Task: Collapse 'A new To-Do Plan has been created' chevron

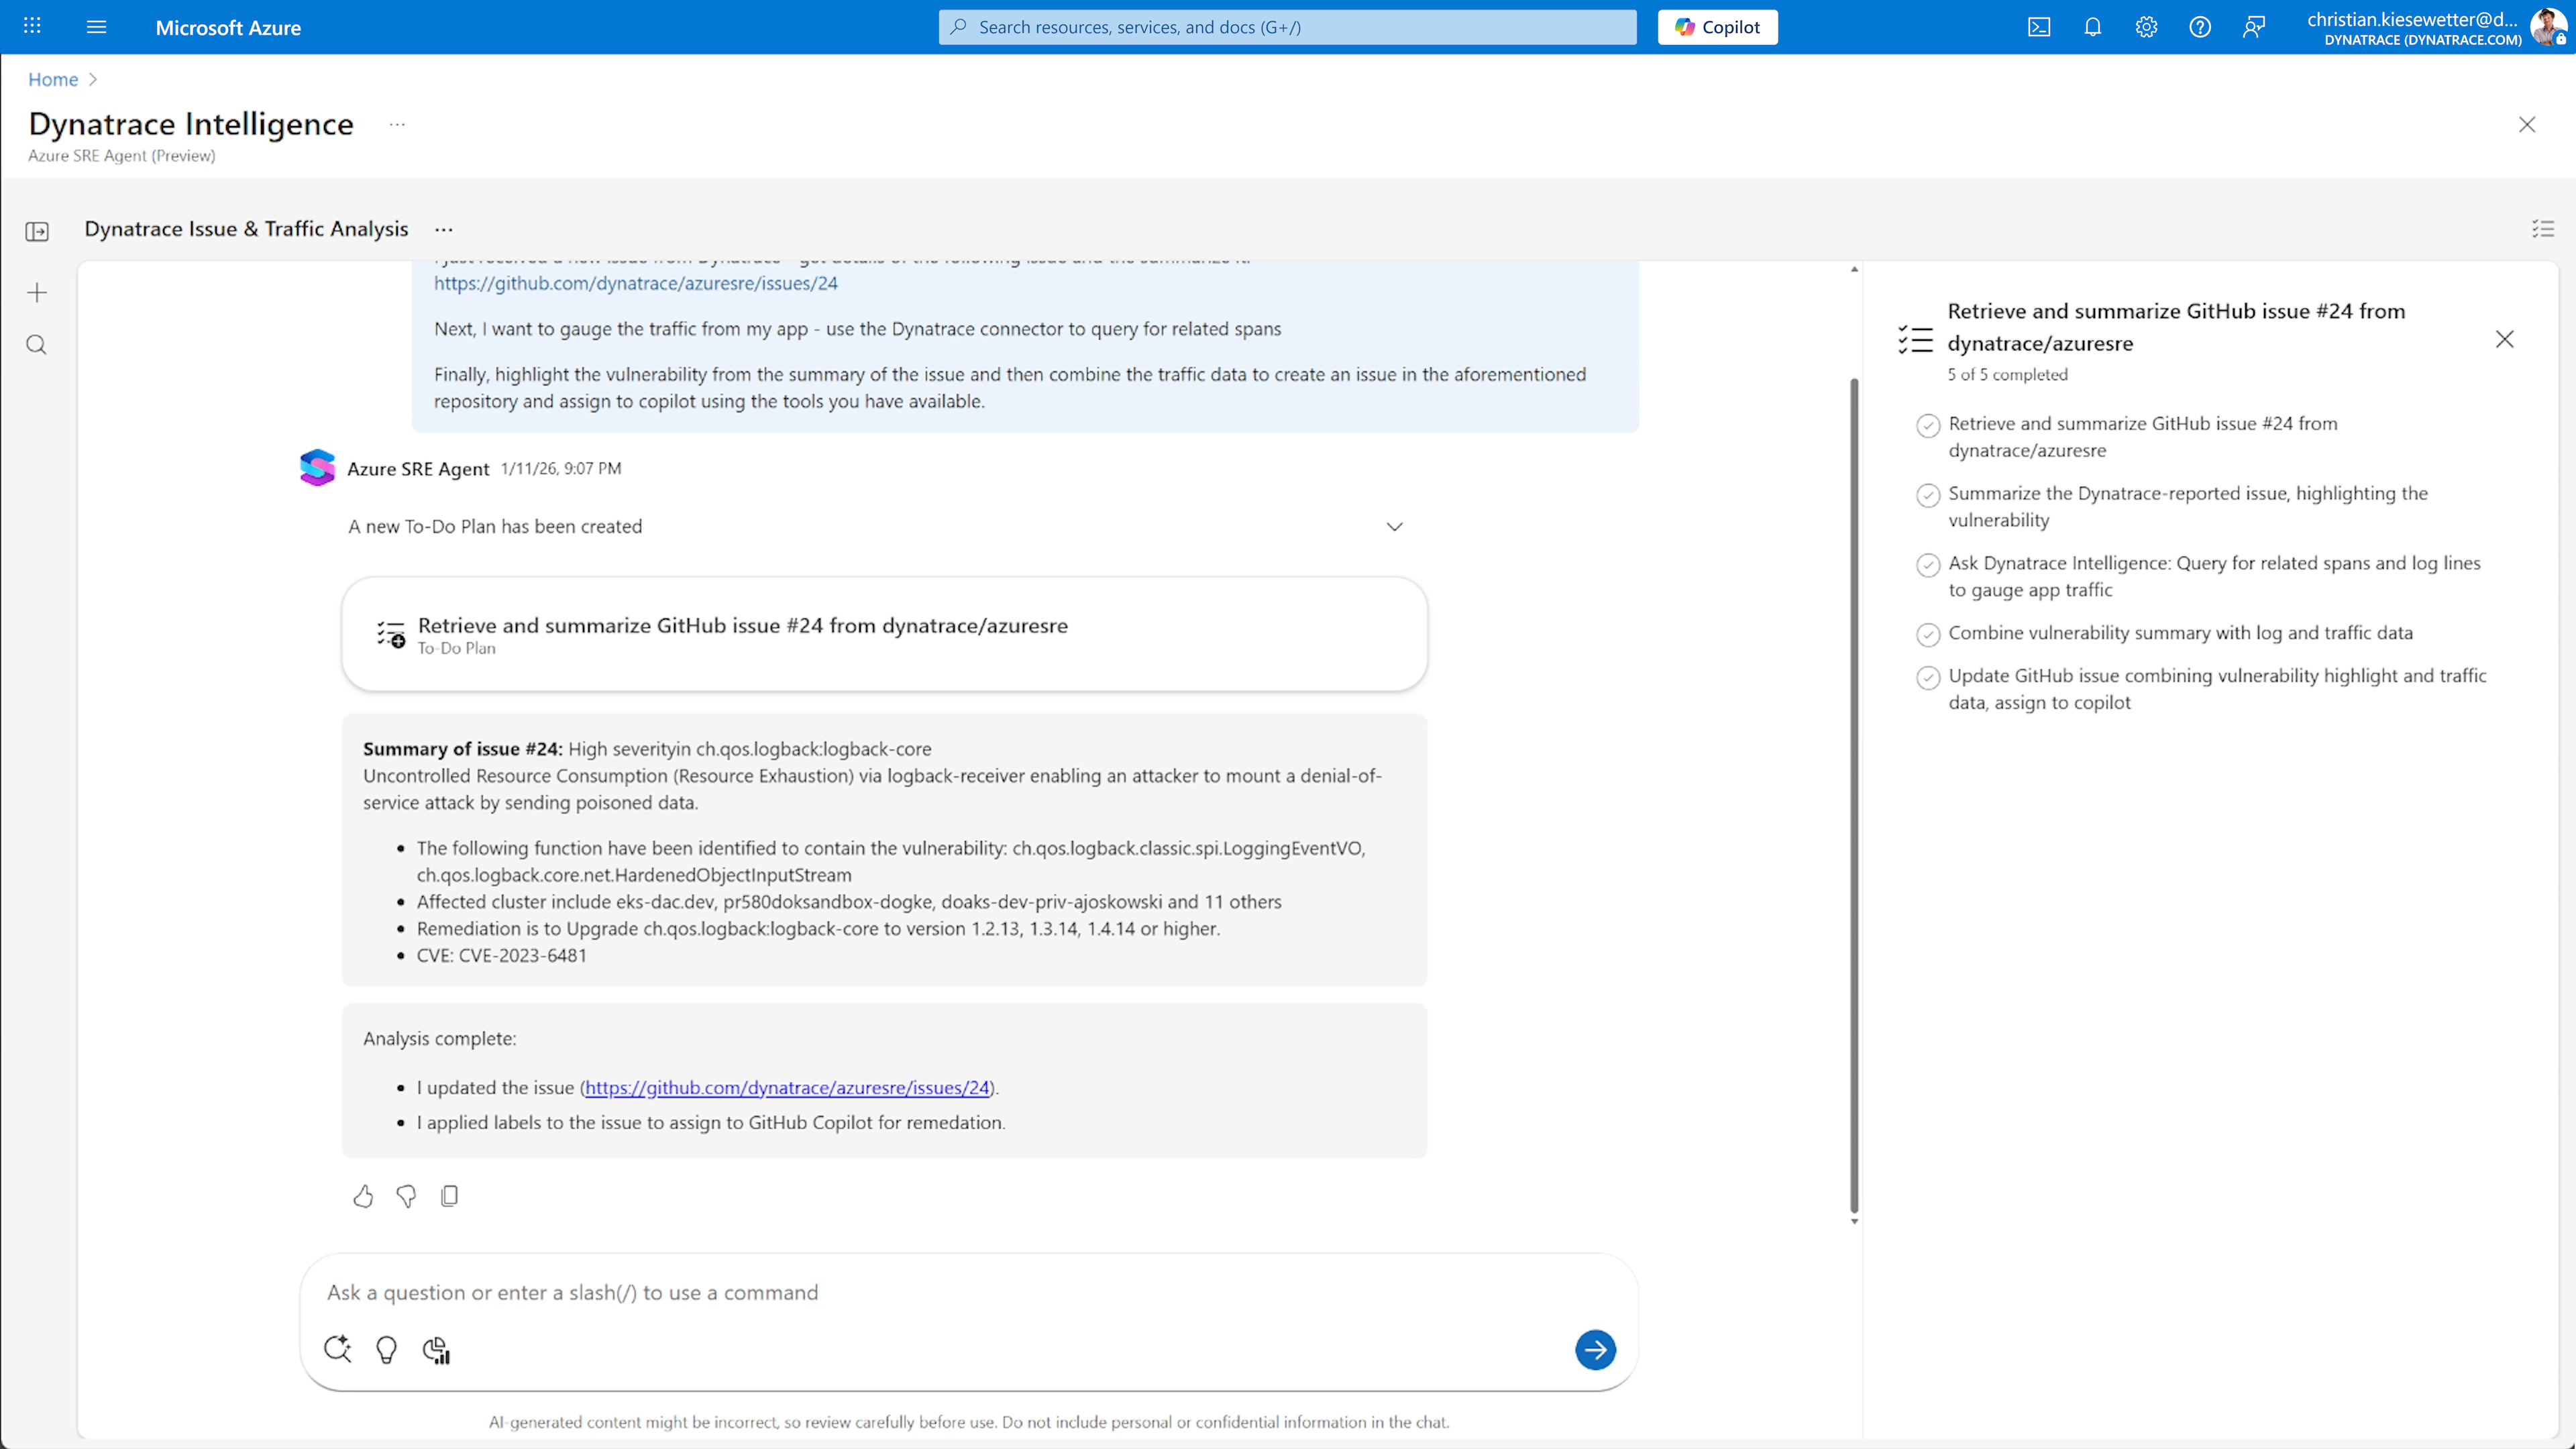Action: (x=1394, y=527)
